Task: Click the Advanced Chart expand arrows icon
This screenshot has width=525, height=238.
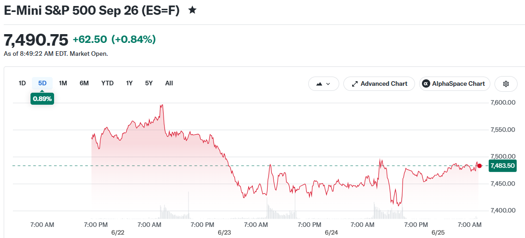Action: click(x=354, y=84)
